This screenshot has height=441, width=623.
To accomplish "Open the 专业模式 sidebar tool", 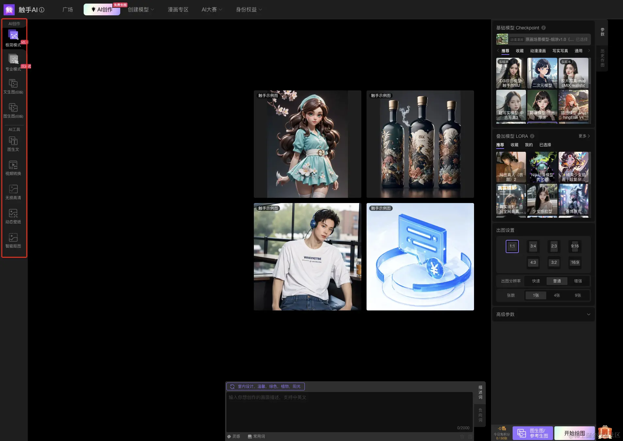I will (13, 60).
